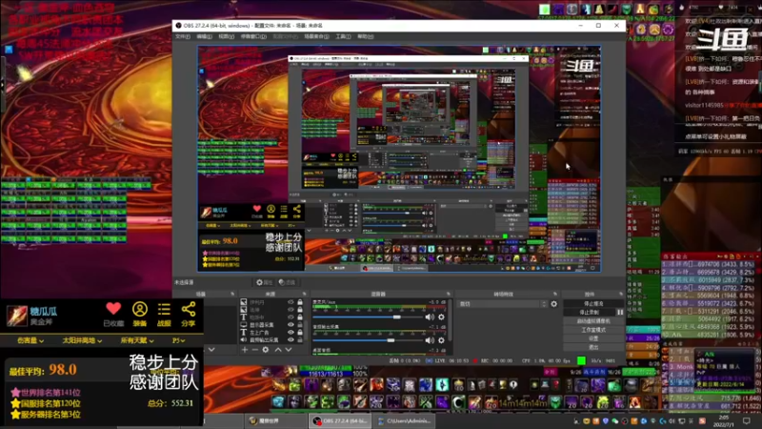762x429 pixels.
Task: Click the add source plus icon
Action: 245,349
